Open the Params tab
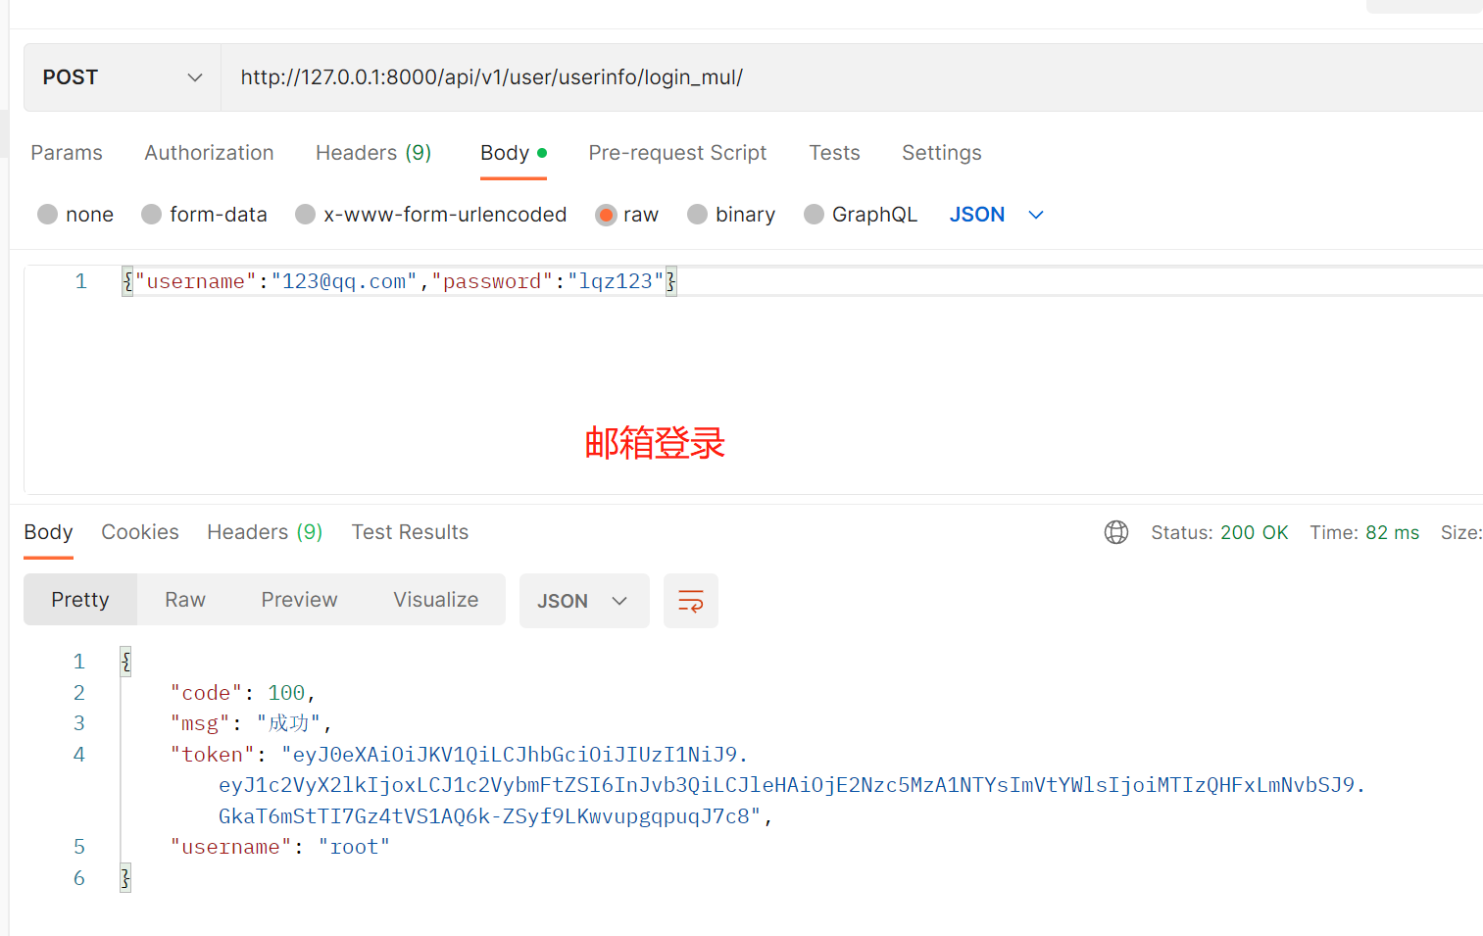The width and height of the screenshot is (1483, 936). pos(67,153)
